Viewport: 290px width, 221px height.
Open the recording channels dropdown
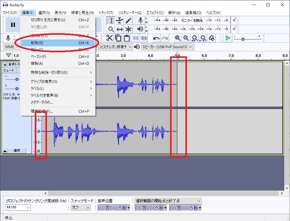click(x=116, y=47)
